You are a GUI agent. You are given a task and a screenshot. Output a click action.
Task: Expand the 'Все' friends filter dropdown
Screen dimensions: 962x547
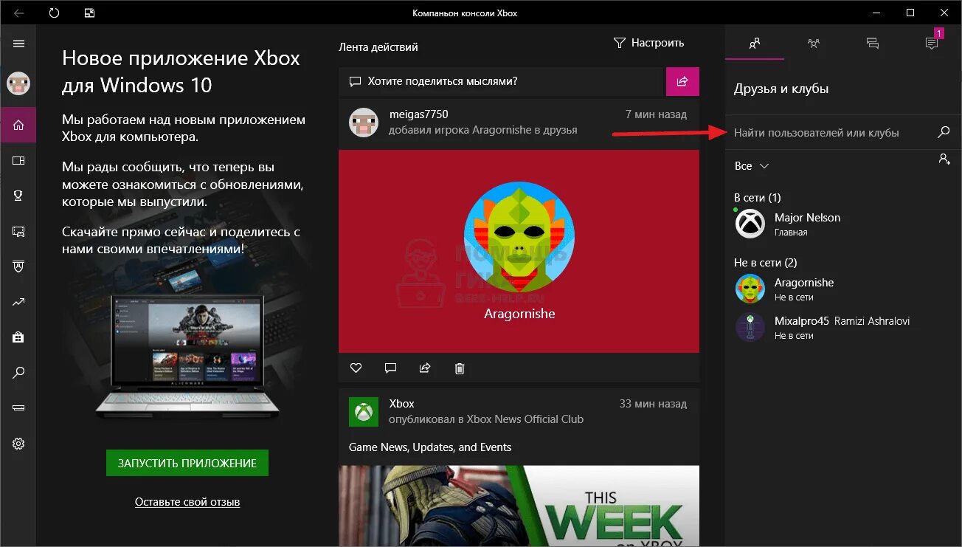tap(751, 166)
